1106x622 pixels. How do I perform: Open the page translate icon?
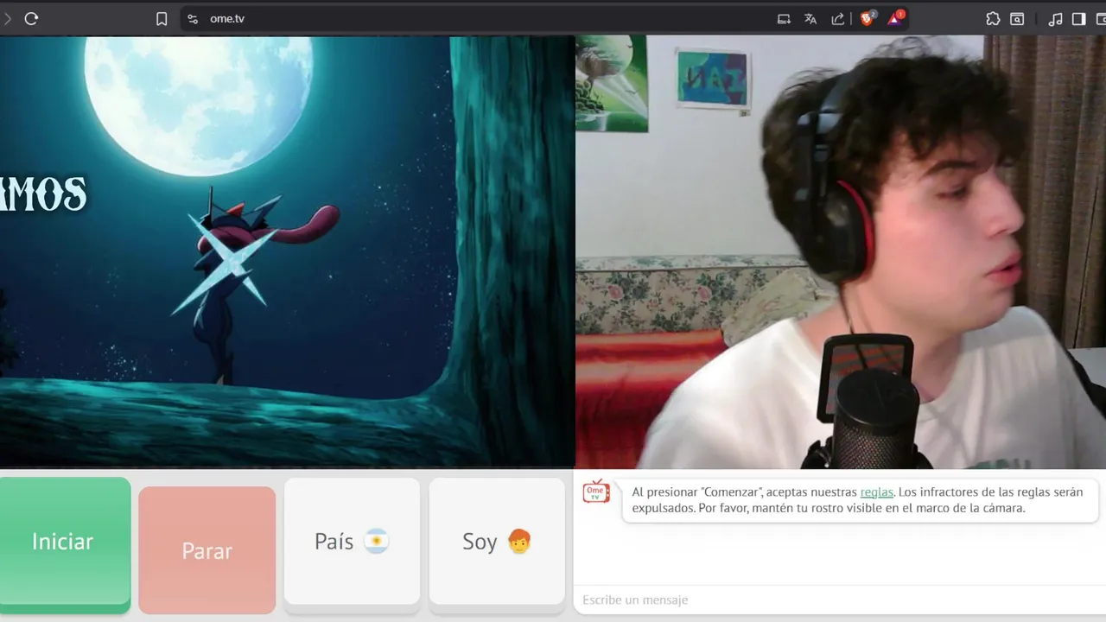(x=810, y=18)
